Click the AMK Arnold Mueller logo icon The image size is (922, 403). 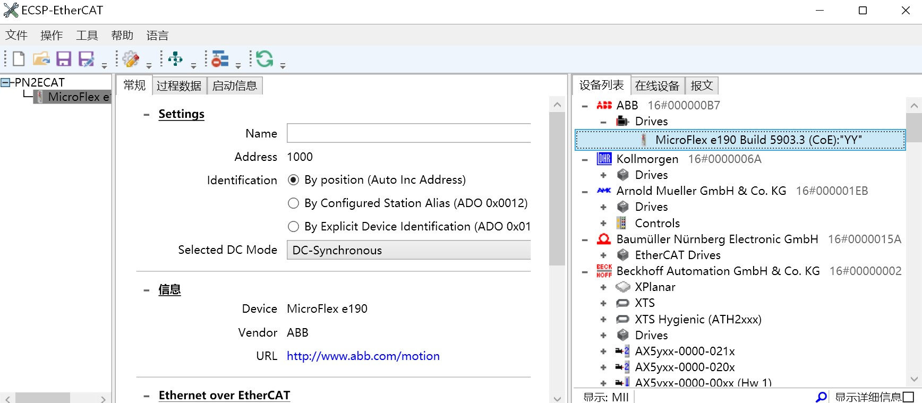[604, 191]
